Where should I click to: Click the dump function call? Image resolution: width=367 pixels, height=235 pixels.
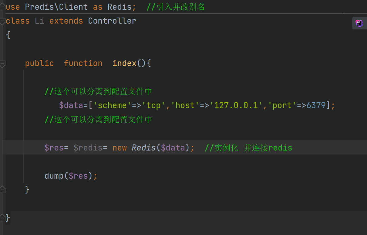click(54, 176)
